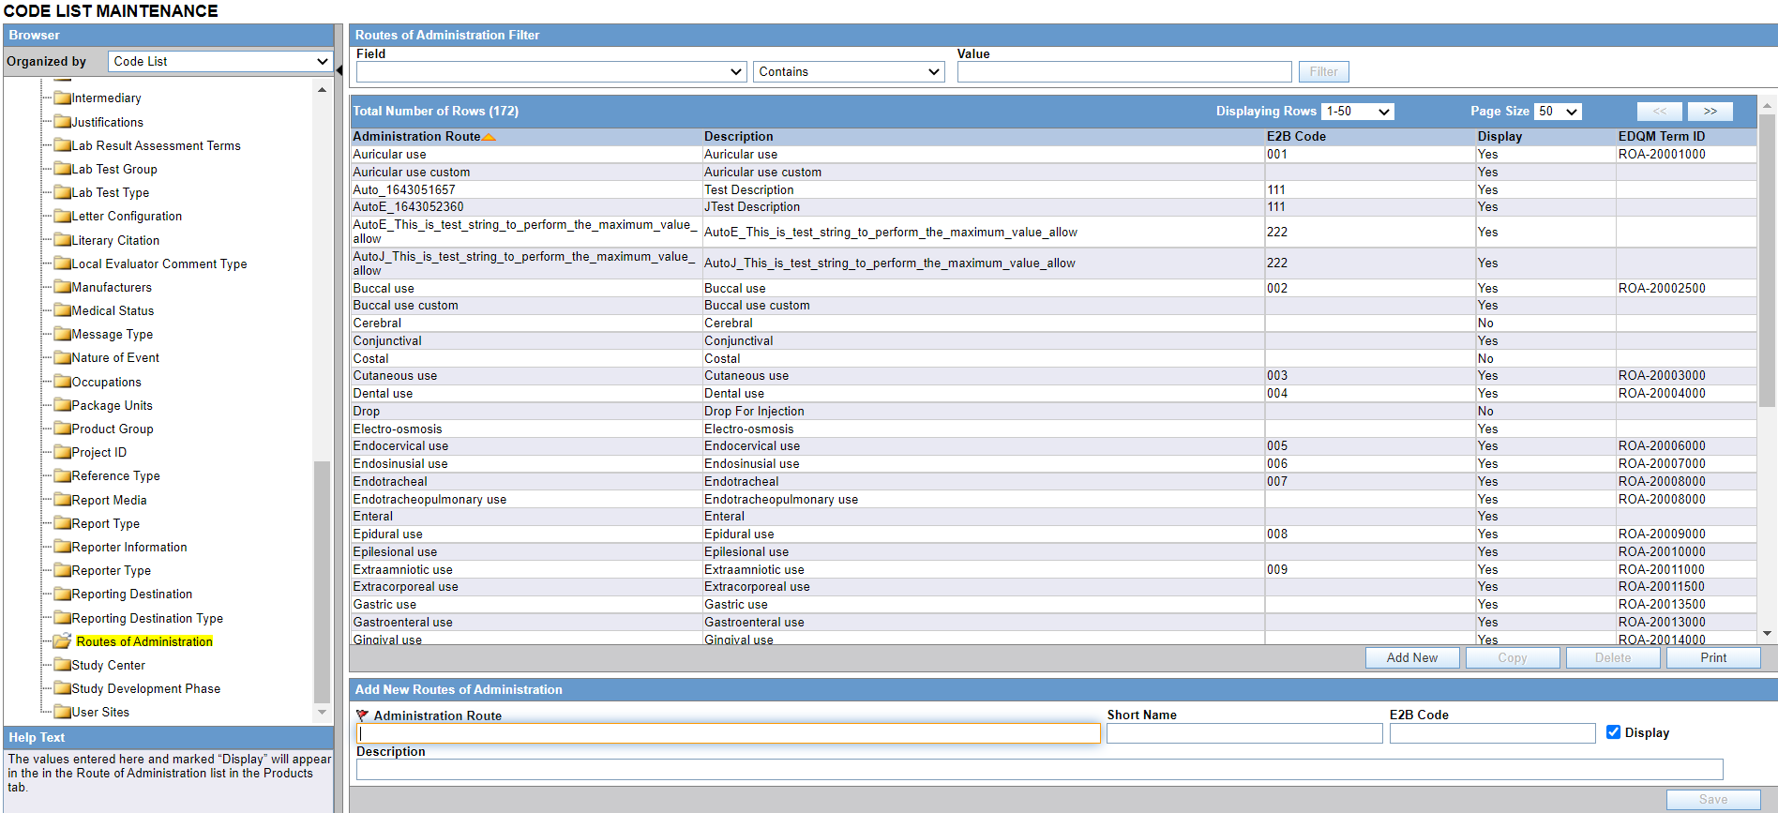The width and height of the screenshot is (1778, 813).
Task: Select Reporter Information in the tree
Action: [x=129, y=547]
